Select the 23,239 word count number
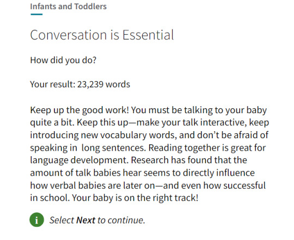Screen dimensions: 294x240 [x=90, y=84]
